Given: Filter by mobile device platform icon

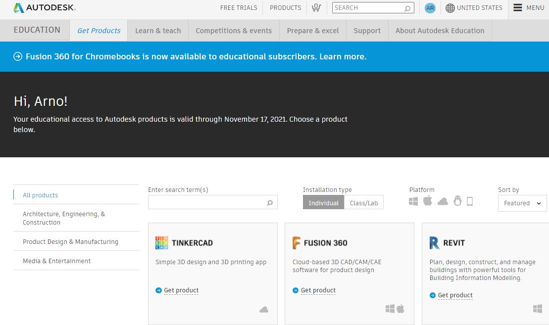Looking at the screenshot, I should [x=470, y=201].
